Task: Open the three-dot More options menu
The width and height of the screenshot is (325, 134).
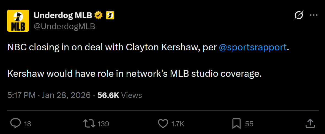Action: click(x=314, y=15)
